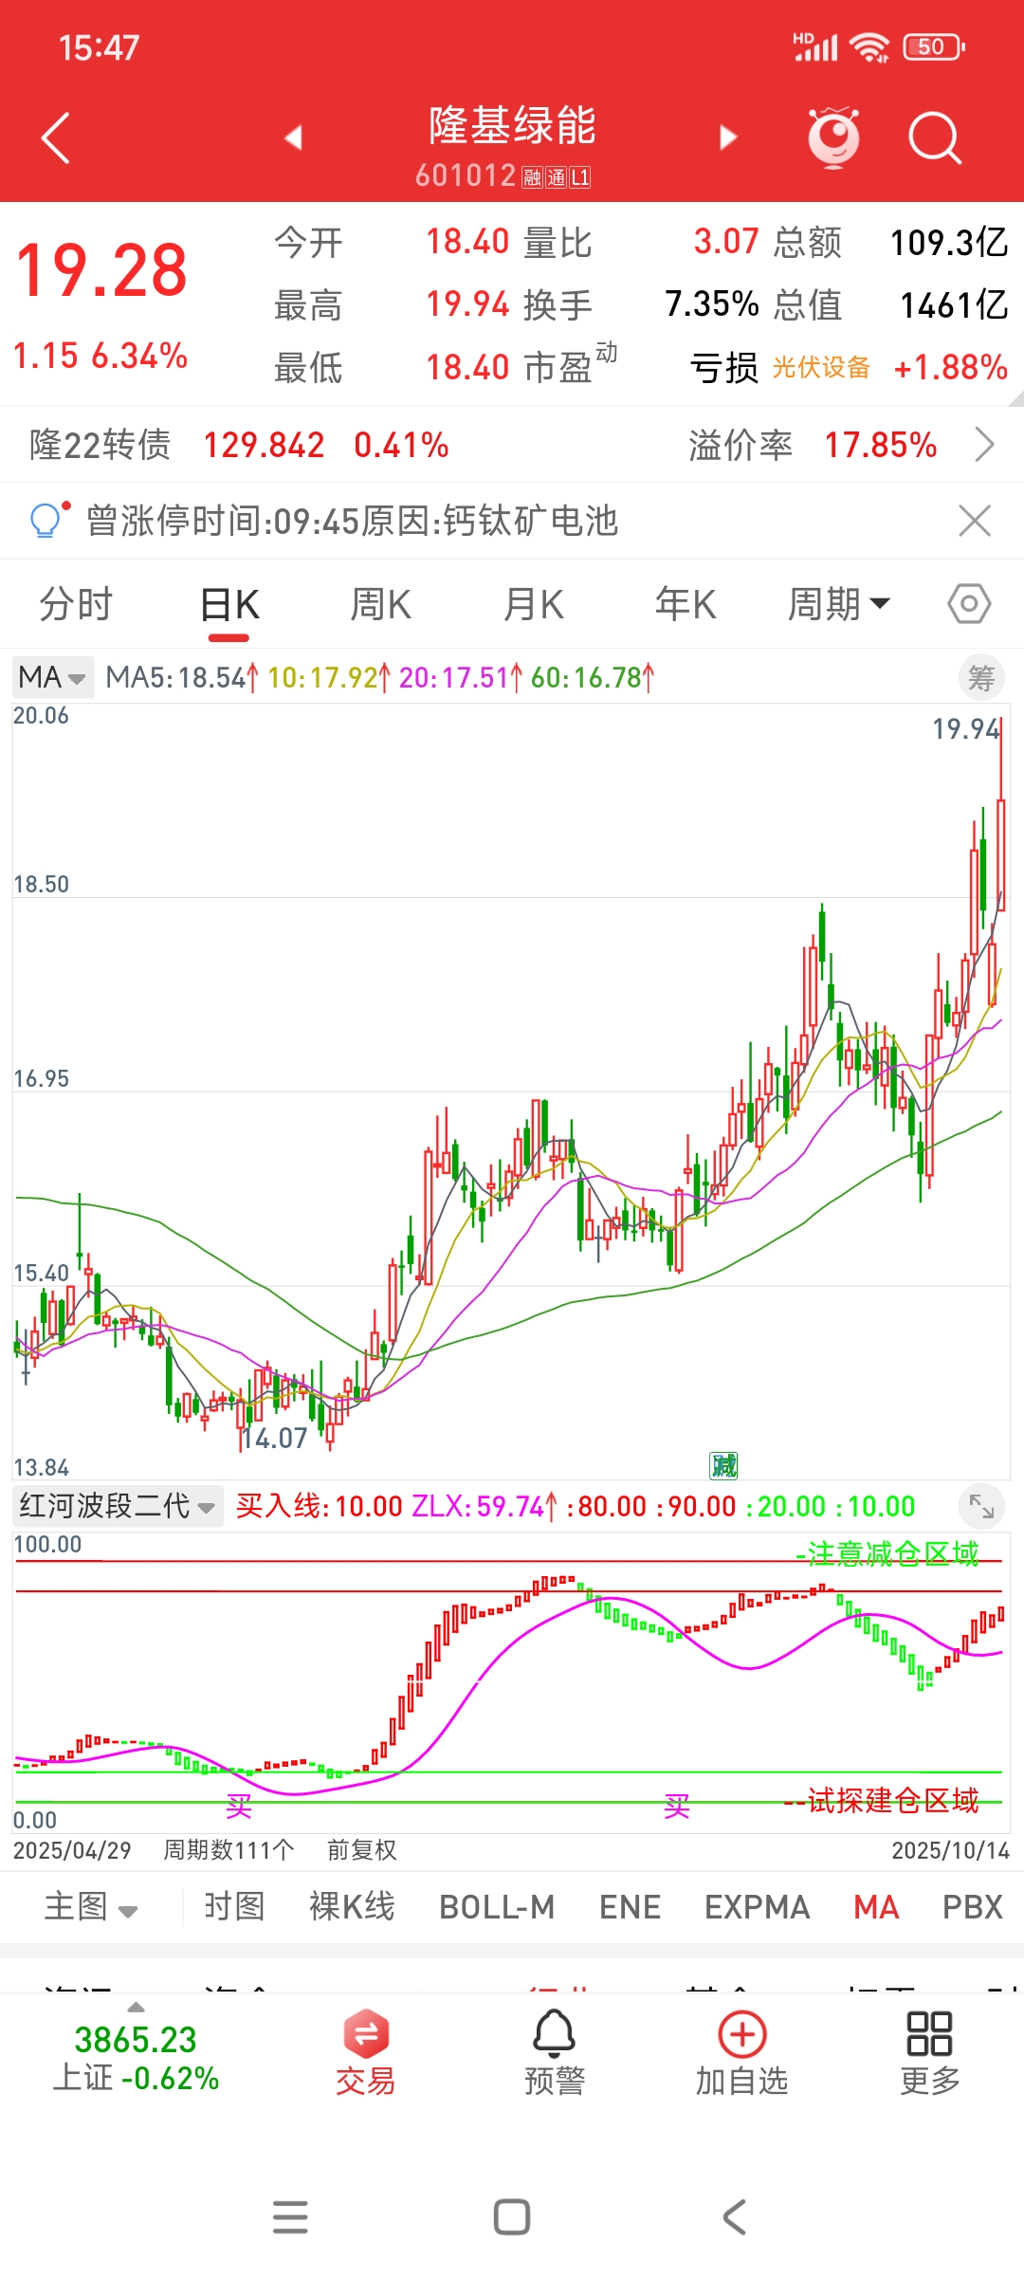
Task: Tap the 周期数111个 period count
Action: pos(229,1850)
